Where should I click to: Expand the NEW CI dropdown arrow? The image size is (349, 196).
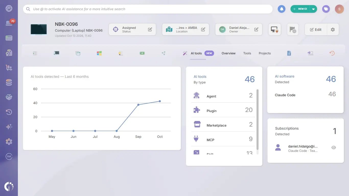(313, 9)
